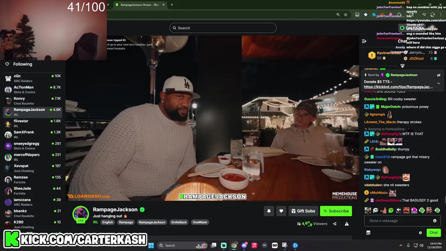Click the SmileBack tag
The image size is (446, 251).
point(179,222)
